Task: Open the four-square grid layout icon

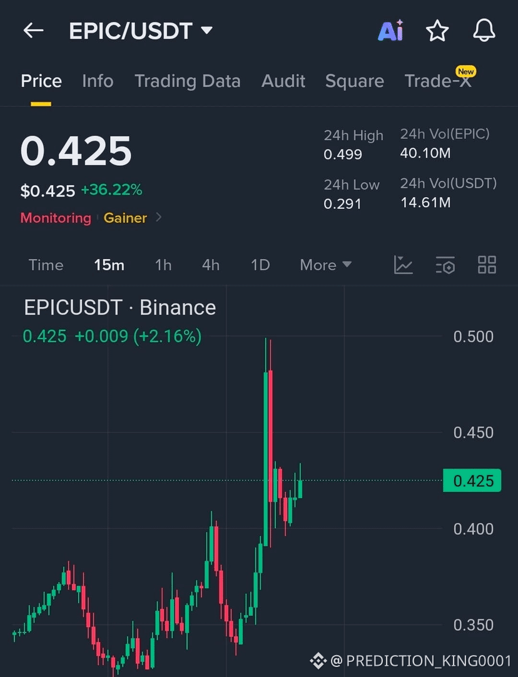Action: 487,265
